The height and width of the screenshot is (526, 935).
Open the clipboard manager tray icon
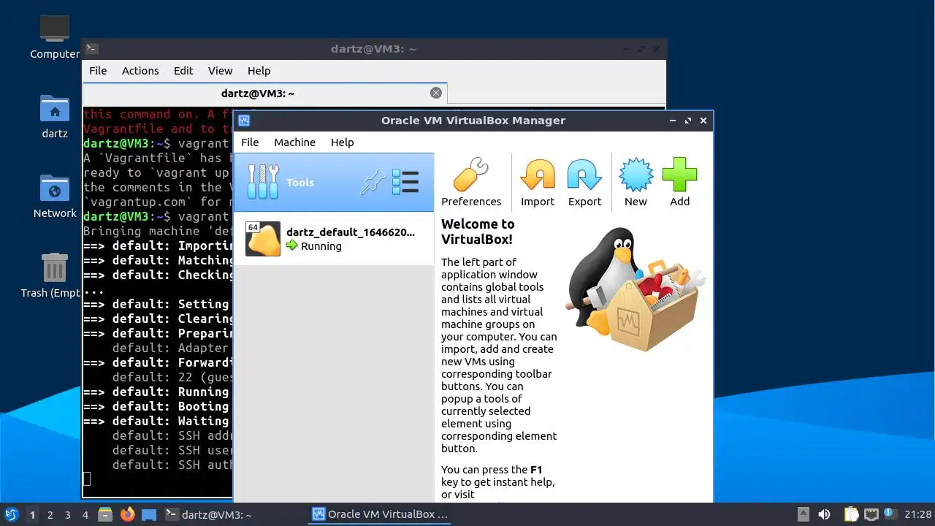[851, 514]
